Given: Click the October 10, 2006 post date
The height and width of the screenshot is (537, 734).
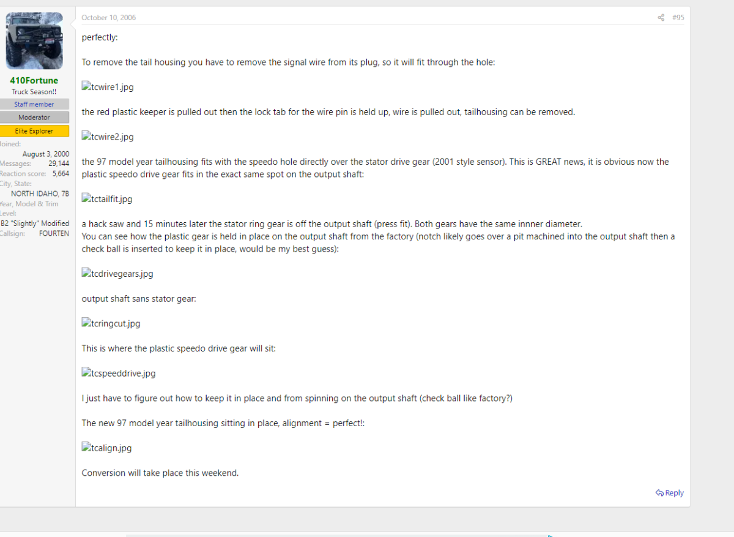Looking at the screenshot, I should pyautogui.click(x=109, y=18).
